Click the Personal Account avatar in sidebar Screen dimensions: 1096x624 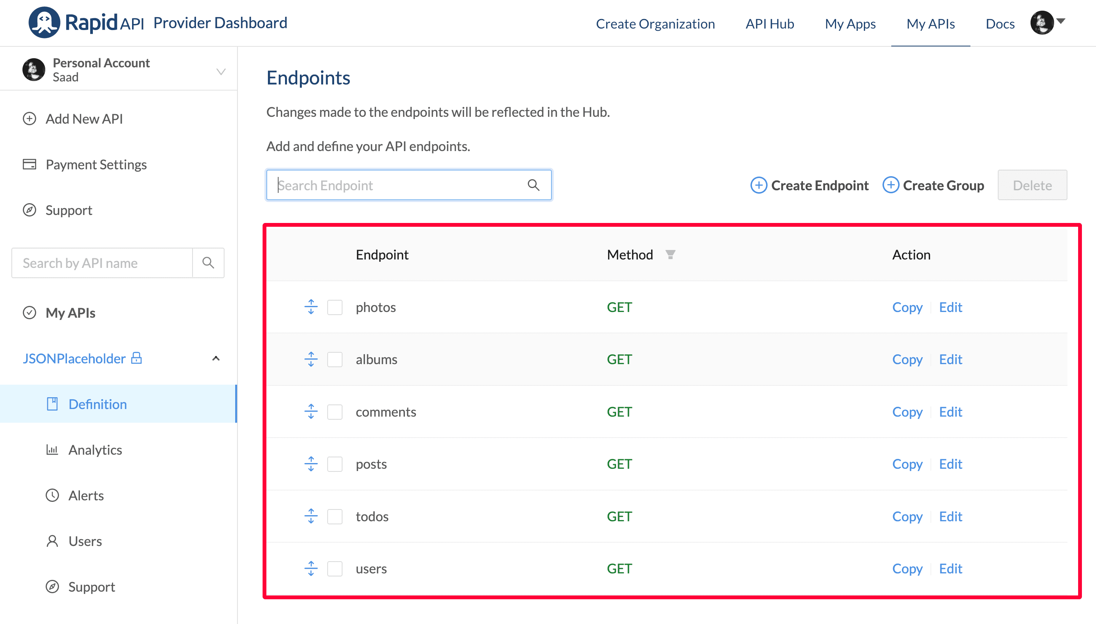pos(34,69)
